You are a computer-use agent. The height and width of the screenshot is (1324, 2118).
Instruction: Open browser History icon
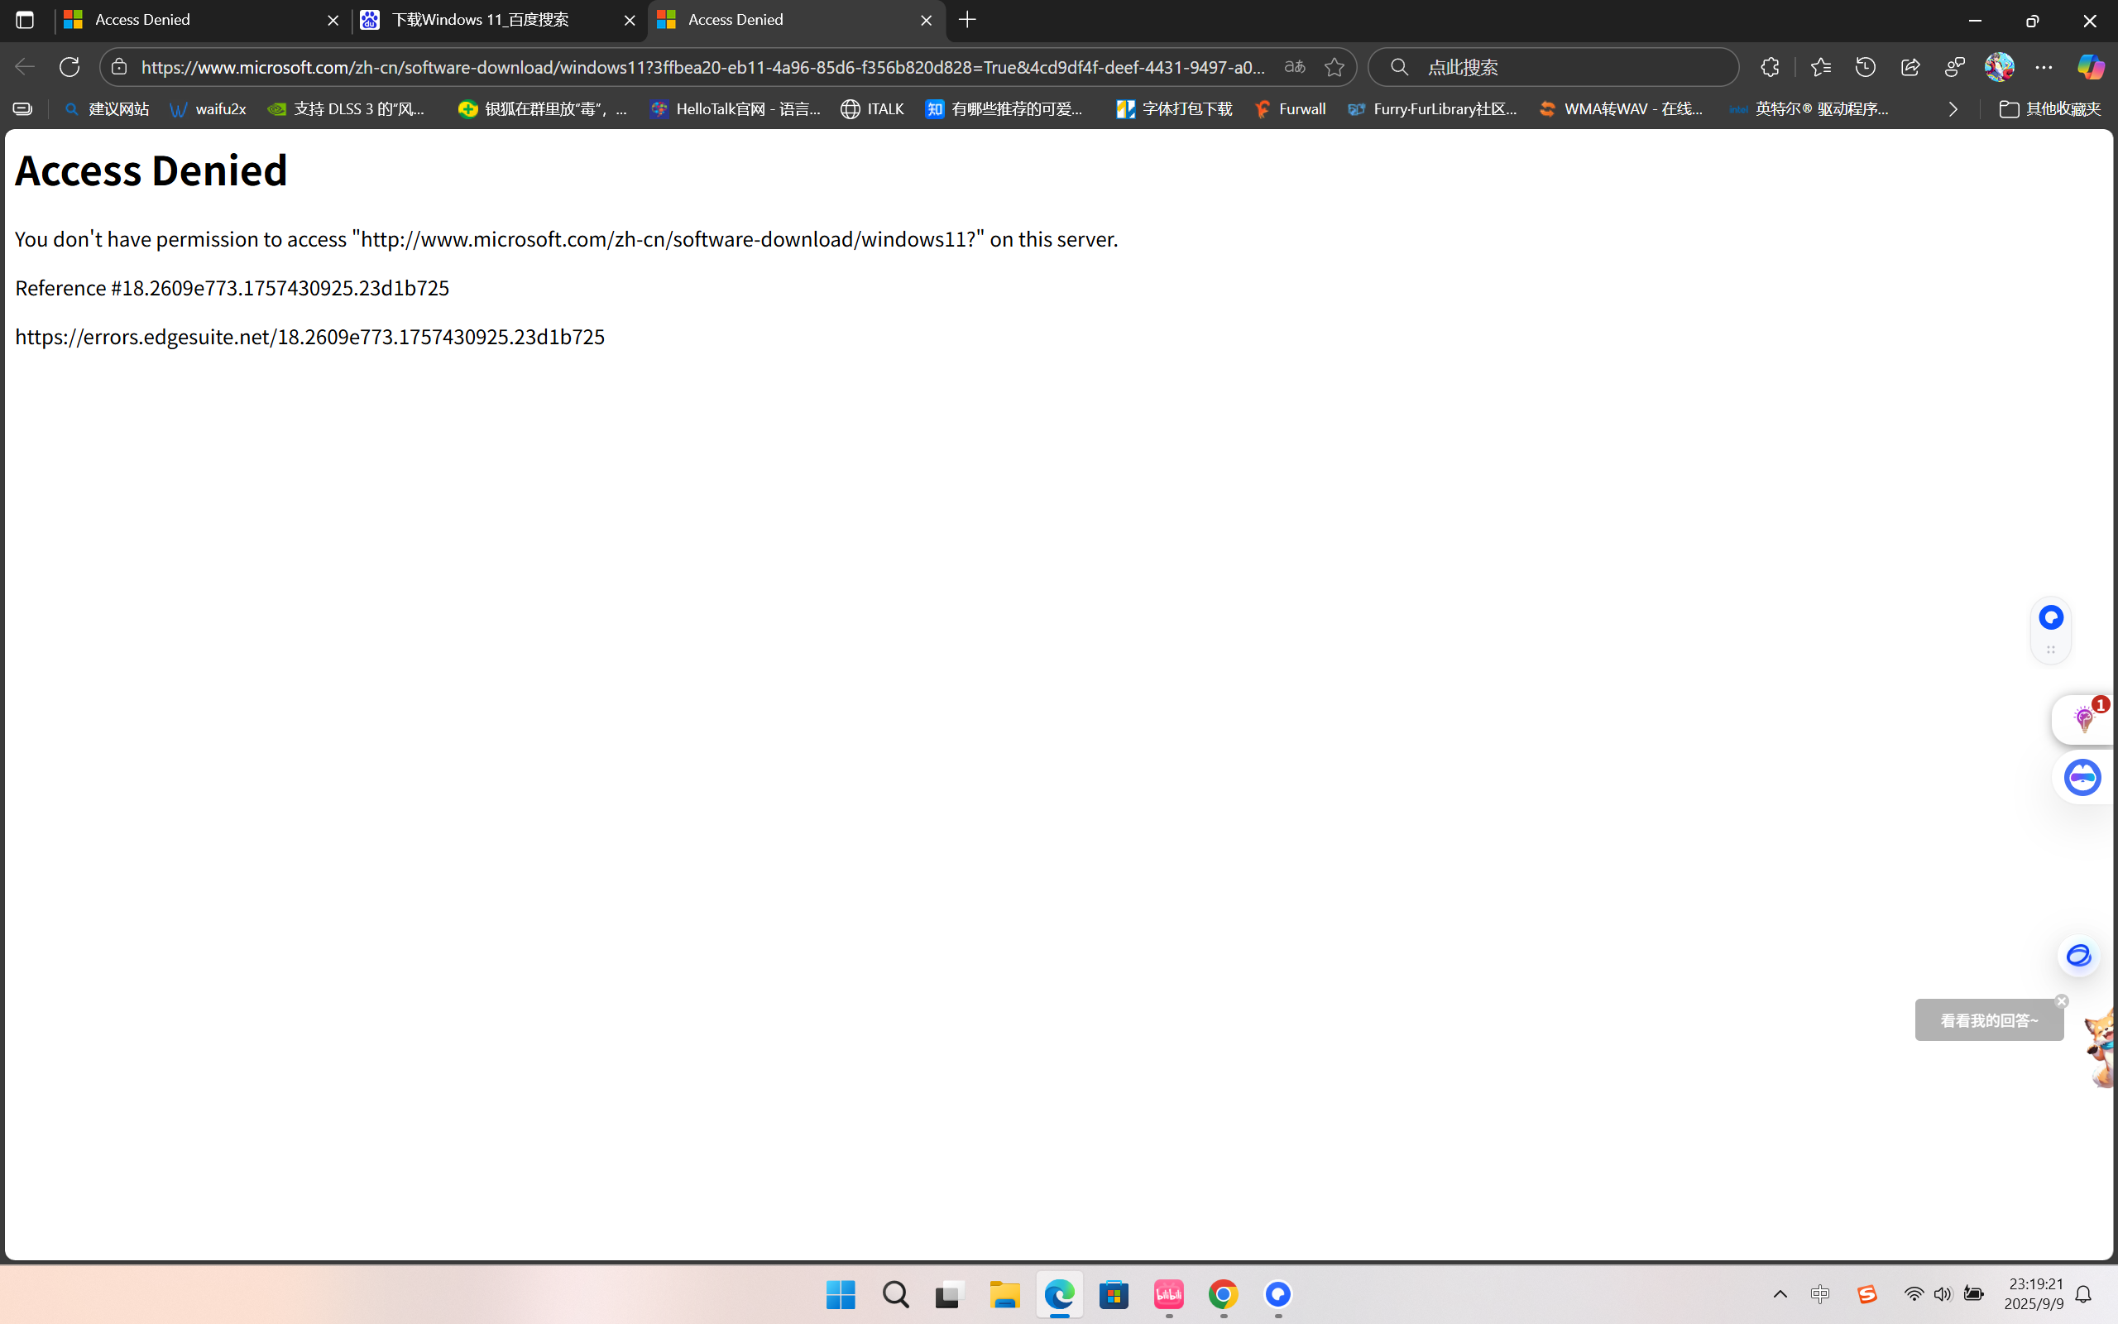[1865, 66]
